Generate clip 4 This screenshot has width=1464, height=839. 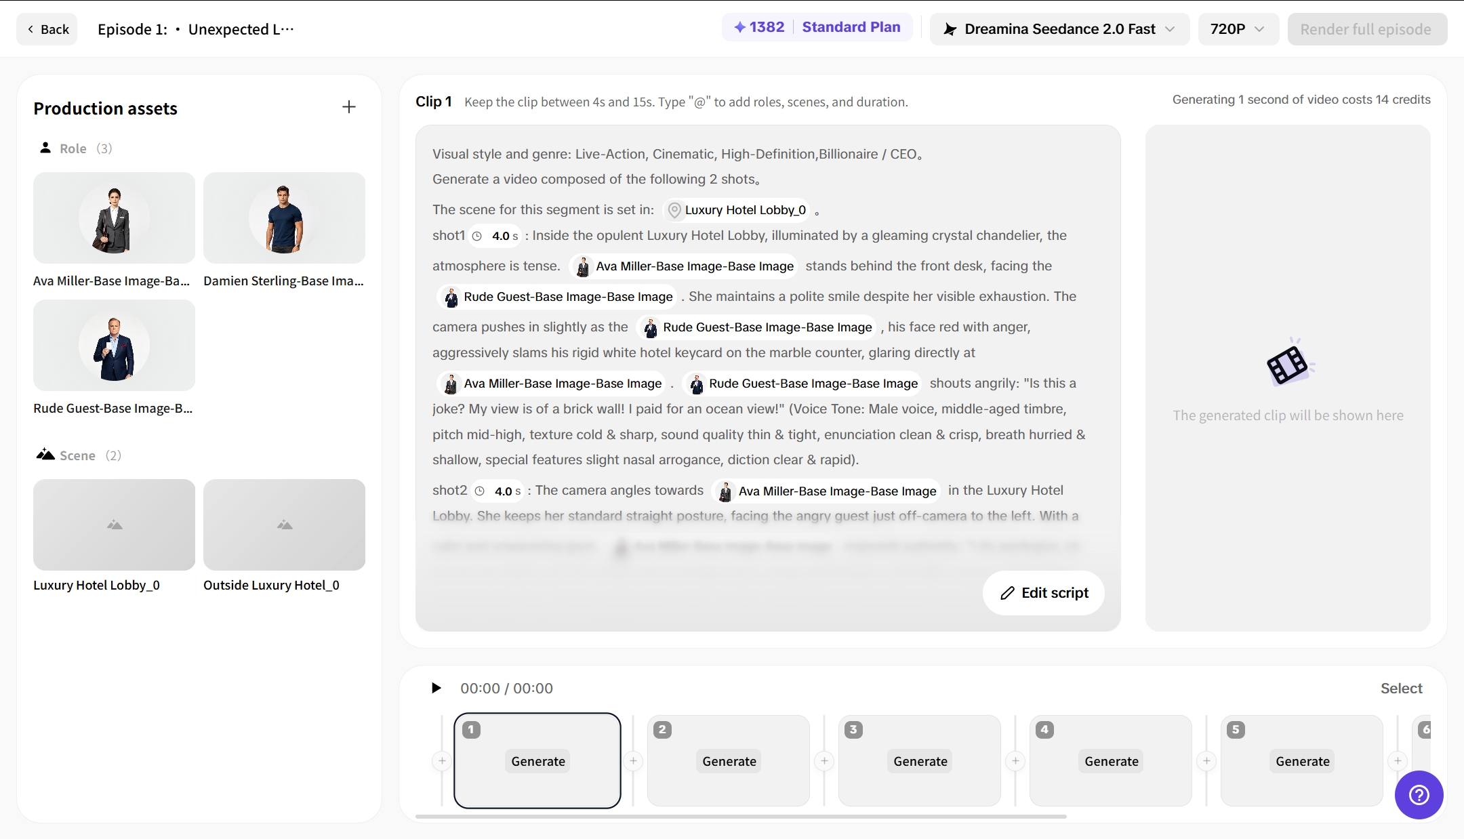point(1112,761)
